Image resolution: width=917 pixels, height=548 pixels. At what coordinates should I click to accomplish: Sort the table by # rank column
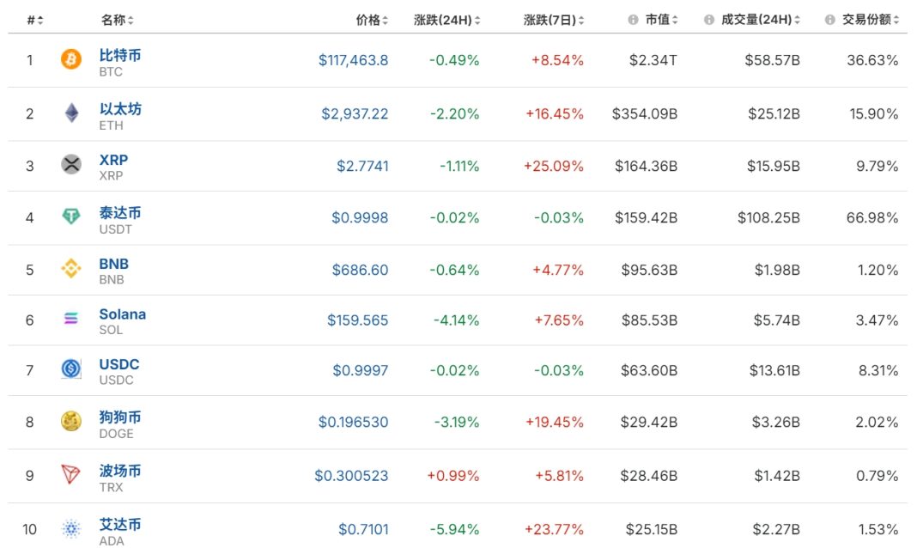pyautogui.click(x=35, y=21)
